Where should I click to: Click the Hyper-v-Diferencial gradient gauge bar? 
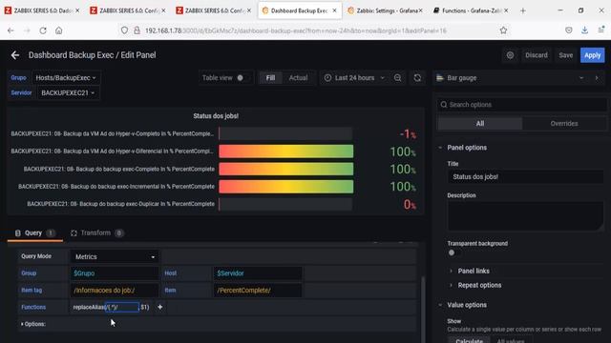click(x=286, y=151)
